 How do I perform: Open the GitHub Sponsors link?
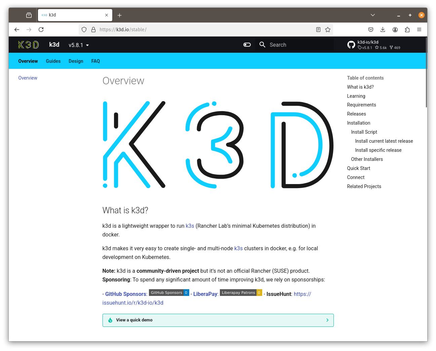[x=126, y=294]
